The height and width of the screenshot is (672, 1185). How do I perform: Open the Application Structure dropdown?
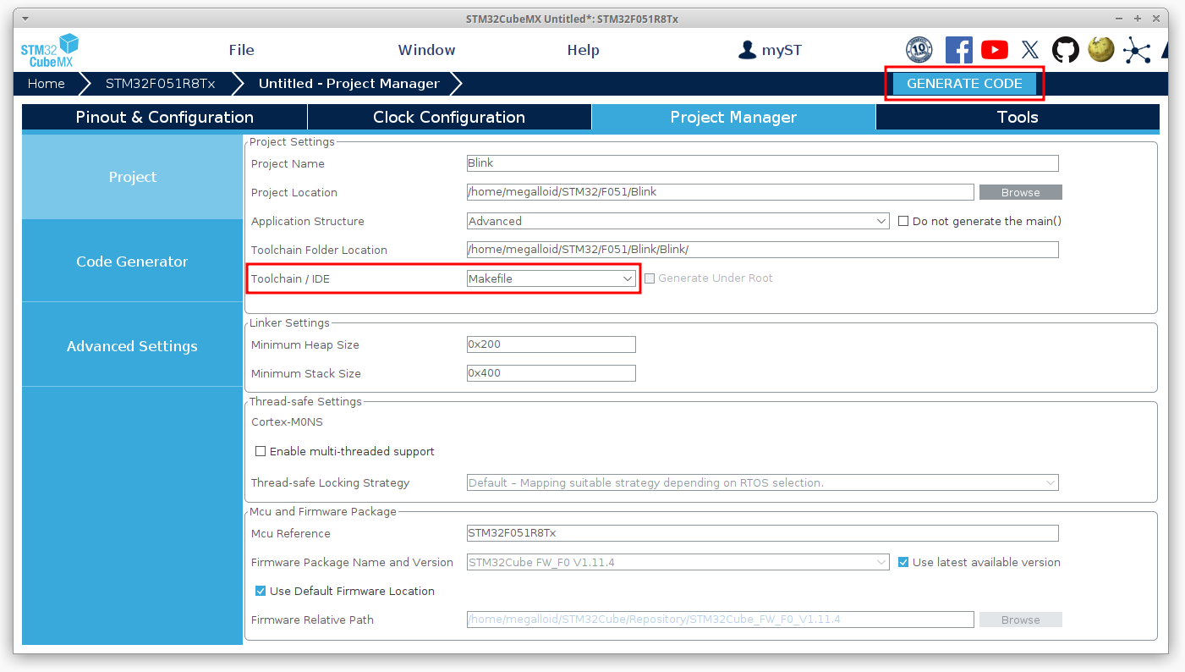[678, 221]
